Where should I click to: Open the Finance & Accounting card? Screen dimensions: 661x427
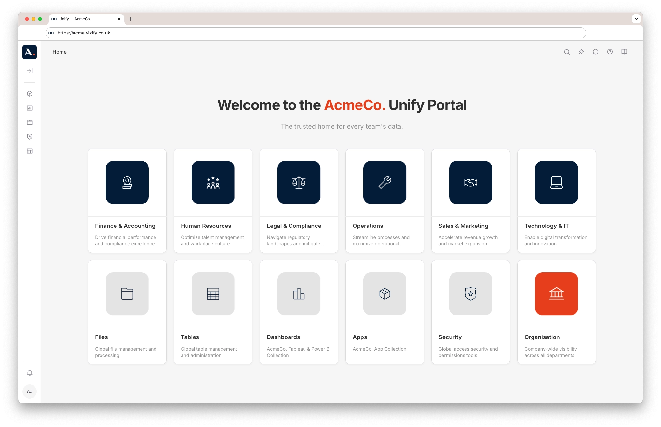click(127, 200)
